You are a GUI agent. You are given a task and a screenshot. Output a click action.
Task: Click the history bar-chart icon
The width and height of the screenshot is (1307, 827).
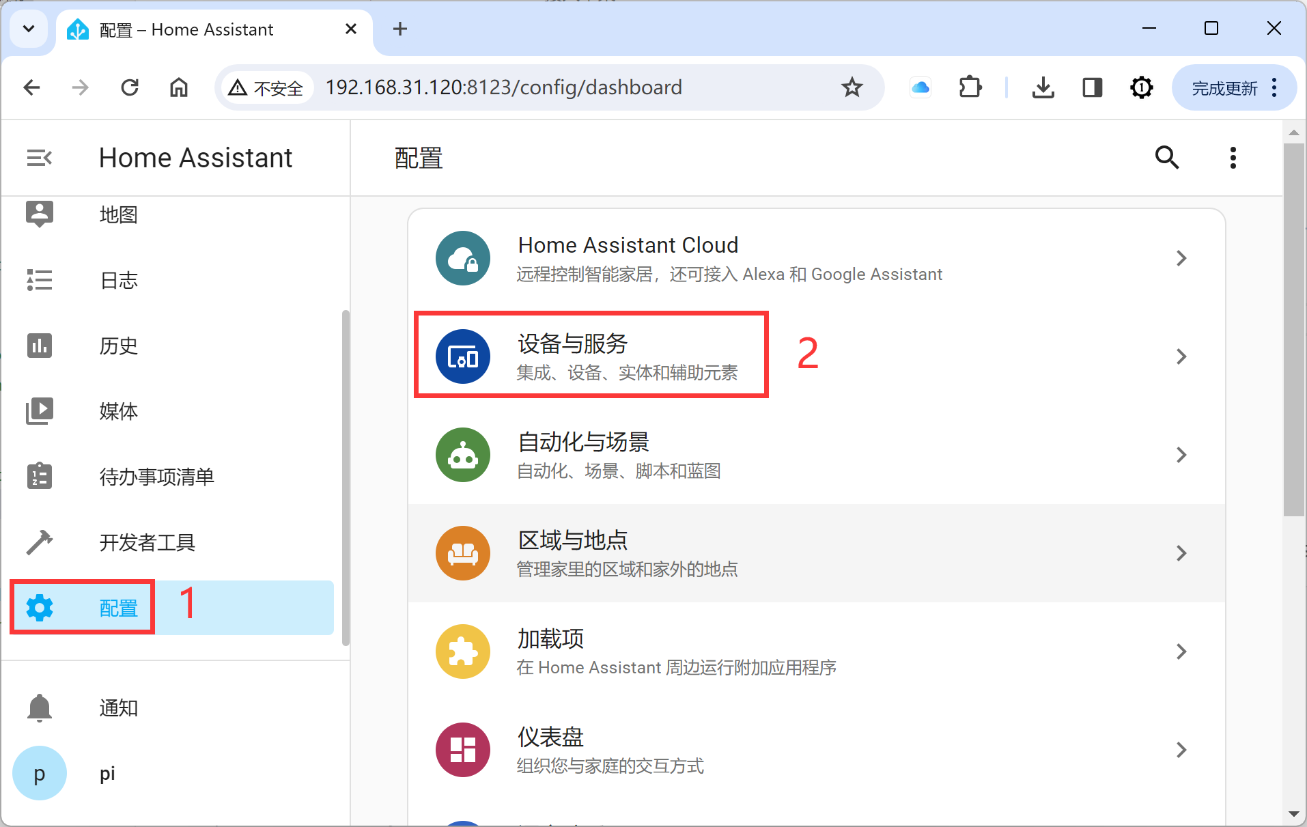click(x=40, y=346)
